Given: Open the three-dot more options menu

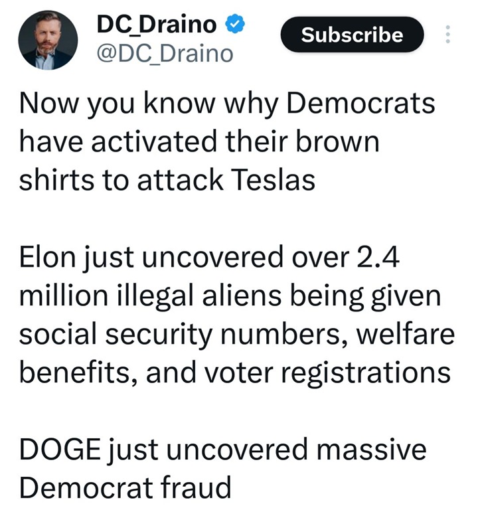Looking at the screenshot, I should pos(447,35).
